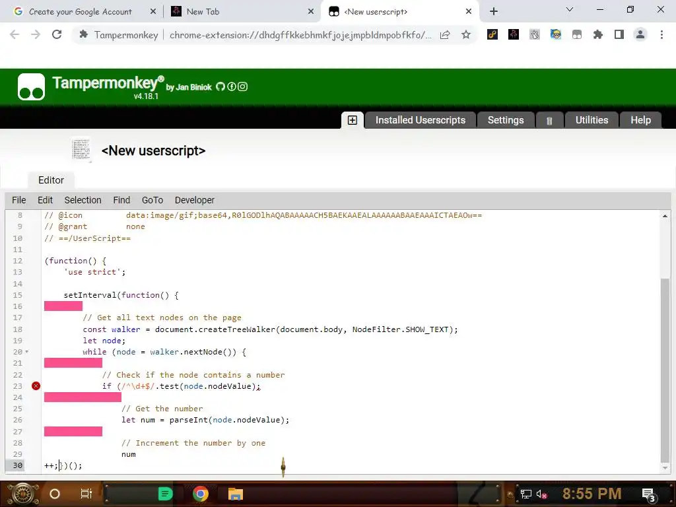This screenshot has width=676, height=507.
Task: Click the editor scrollbar up arrow
Action: click(x=665, y=216)
